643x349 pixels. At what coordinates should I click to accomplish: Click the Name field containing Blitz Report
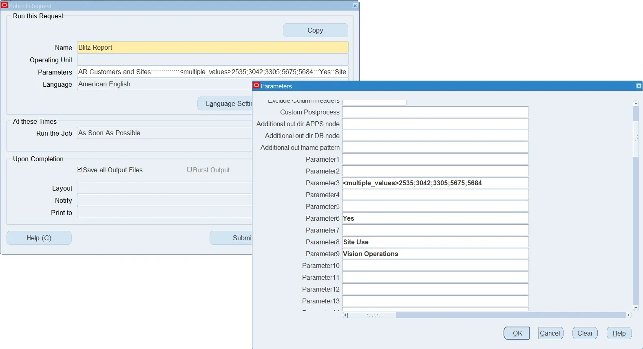pyautogui.click(x=213, y=47)
